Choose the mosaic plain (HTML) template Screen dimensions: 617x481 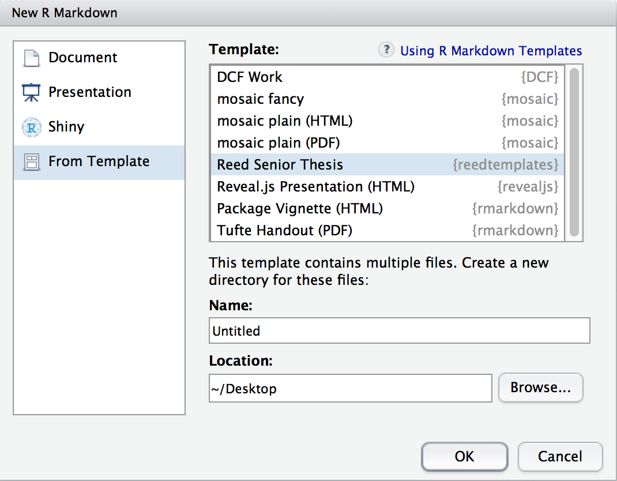387,121
